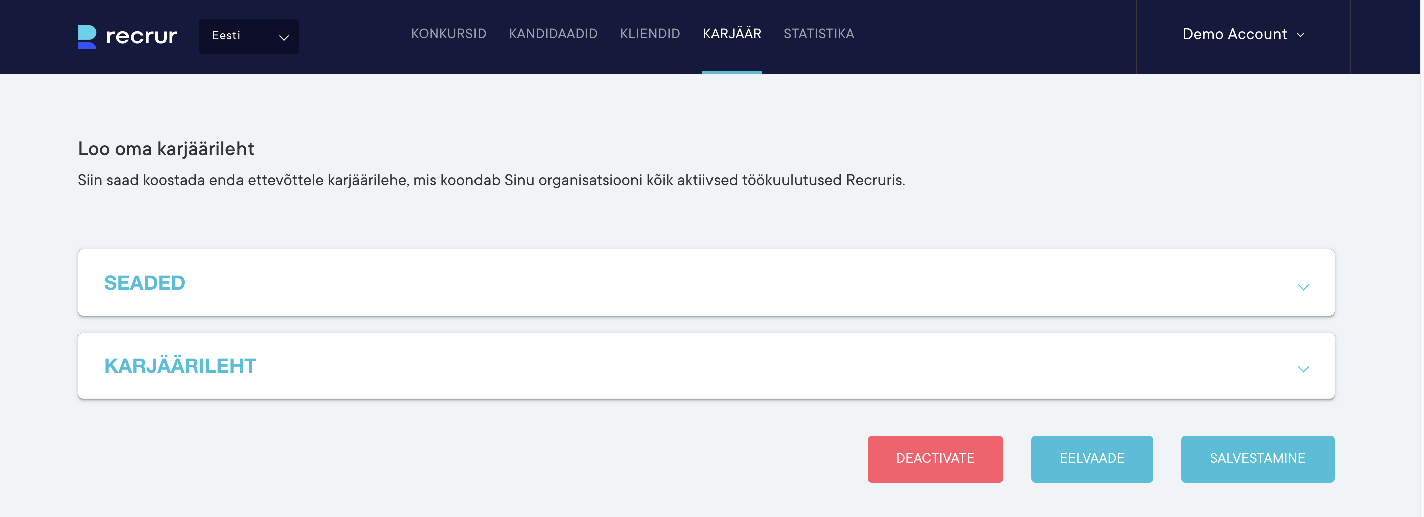Click the Seaded panel chevron icon
The width and height of the screenshot is (1424, 517).
click(1303, 287)
